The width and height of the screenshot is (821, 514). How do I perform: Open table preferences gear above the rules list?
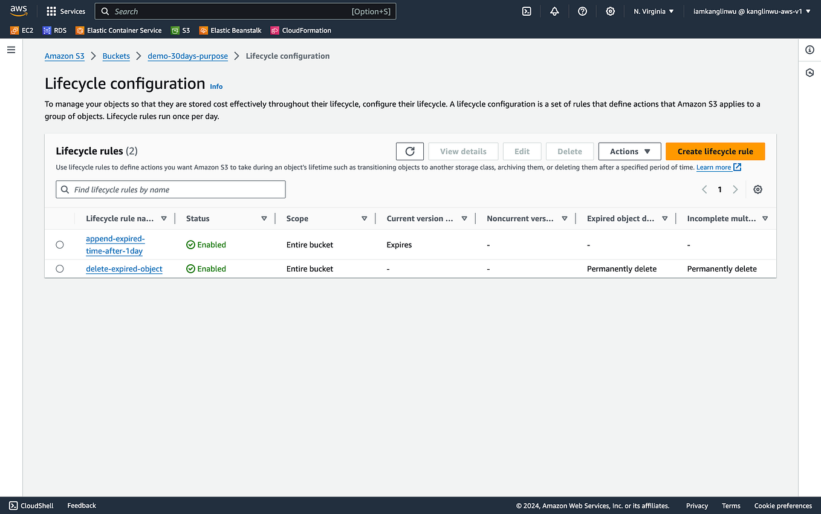[x=758, y=189]
